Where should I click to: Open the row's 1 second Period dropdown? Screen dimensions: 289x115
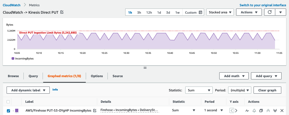pos(213,110)
